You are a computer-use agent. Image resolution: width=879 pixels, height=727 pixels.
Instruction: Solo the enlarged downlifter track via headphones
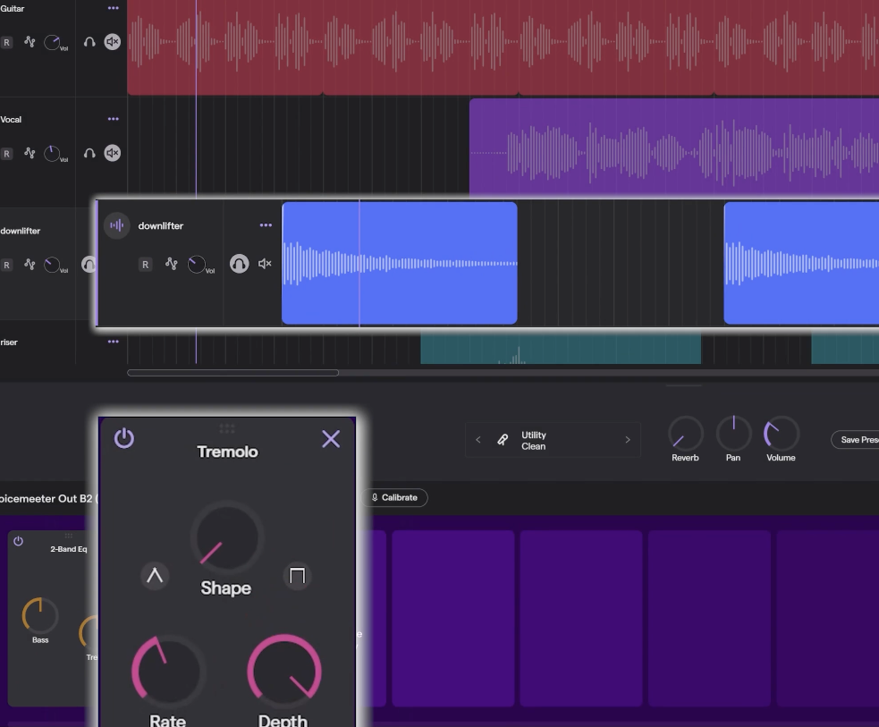click(x=240, y=264)
